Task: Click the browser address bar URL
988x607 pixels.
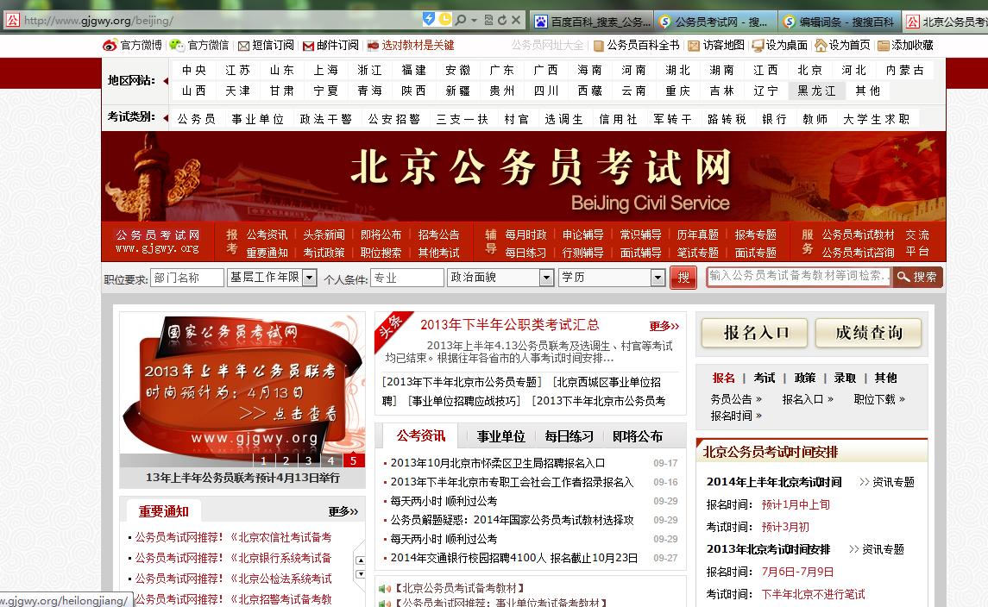Action: 98,20
